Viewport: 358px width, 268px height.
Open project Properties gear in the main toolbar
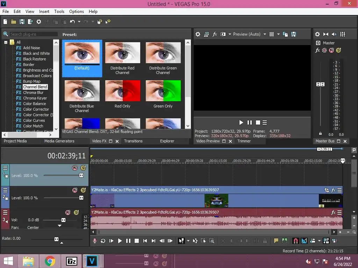point(39,22)
